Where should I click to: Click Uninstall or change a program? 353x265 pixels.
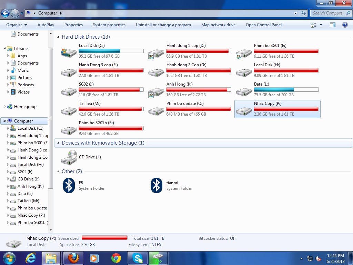coord(163,25)
